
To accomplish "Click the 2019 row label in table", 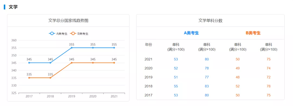I will 149,77.
